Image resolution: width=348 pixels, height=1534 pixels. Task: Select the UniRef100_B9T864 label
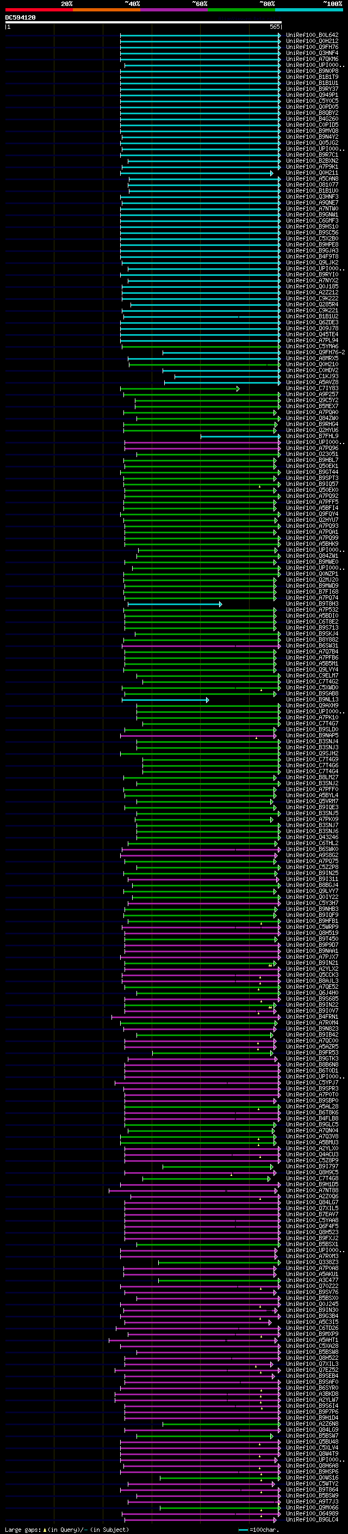pos(312,1489)
